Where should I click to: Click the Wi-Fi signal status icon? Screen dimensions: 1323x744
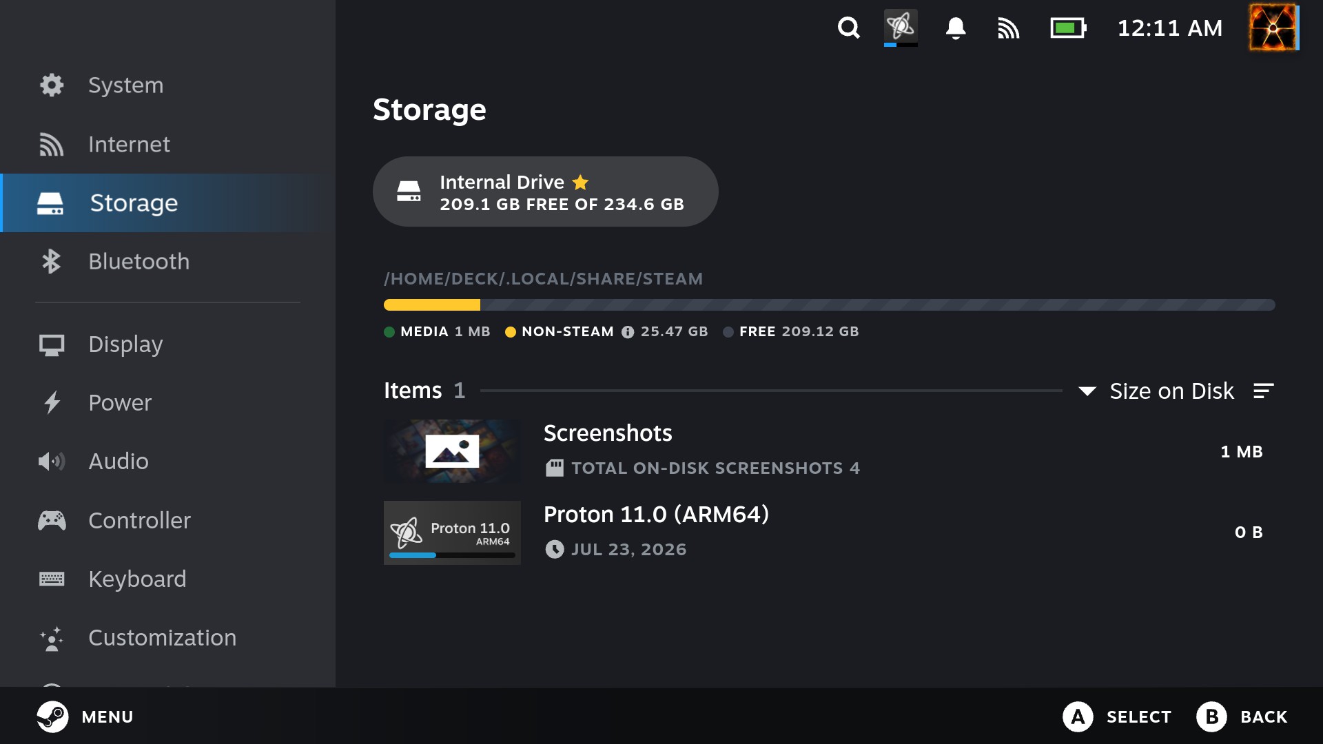(1008, 28)
